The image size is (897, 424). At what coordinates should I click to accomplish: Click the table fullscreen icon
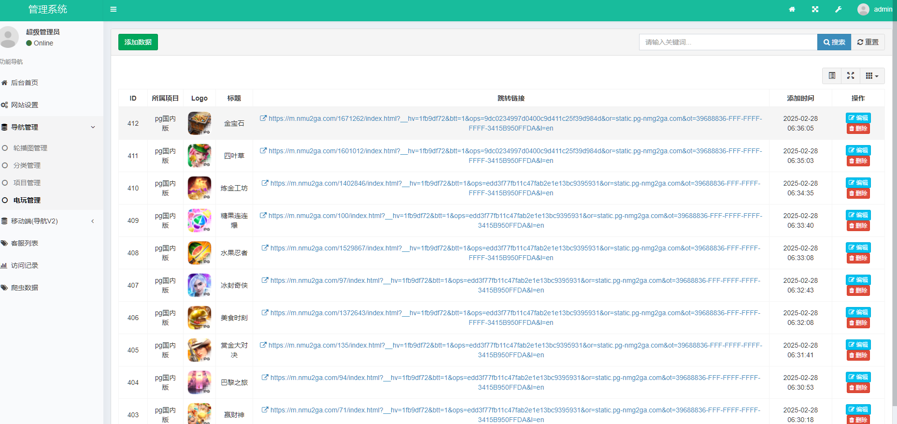click(851, 76)
